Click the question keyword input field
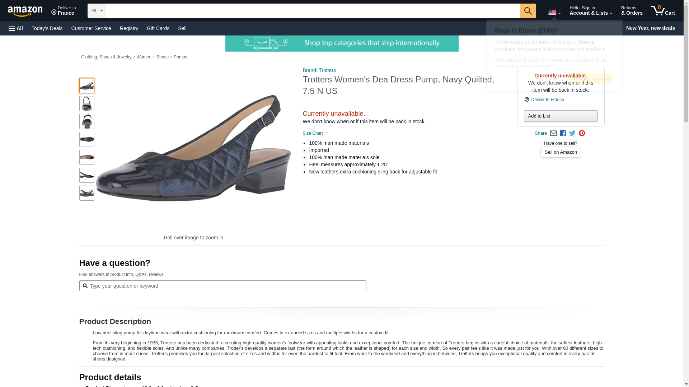 [222, 286]
